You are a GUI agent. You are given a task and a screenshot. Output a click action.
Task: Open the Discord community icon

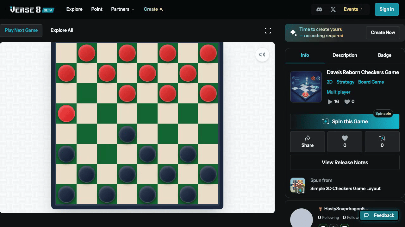[319, 9]
